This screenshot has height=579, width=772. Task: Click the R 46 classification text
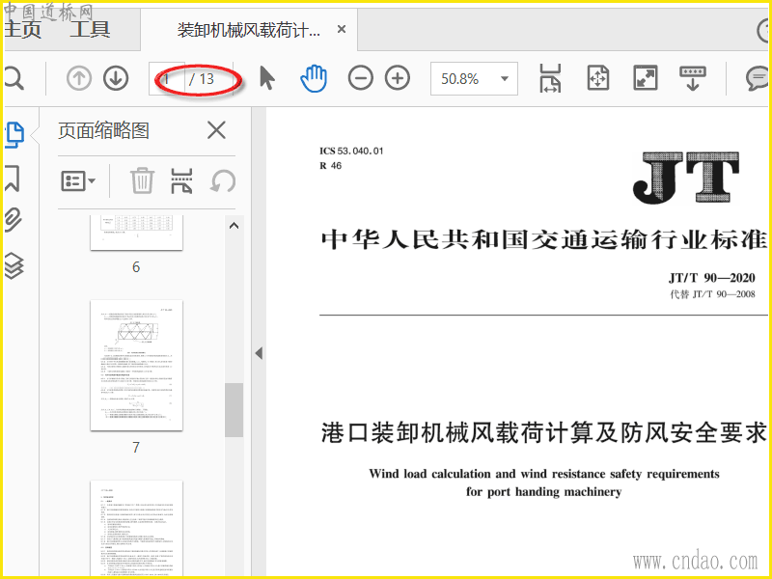[330, 166]
